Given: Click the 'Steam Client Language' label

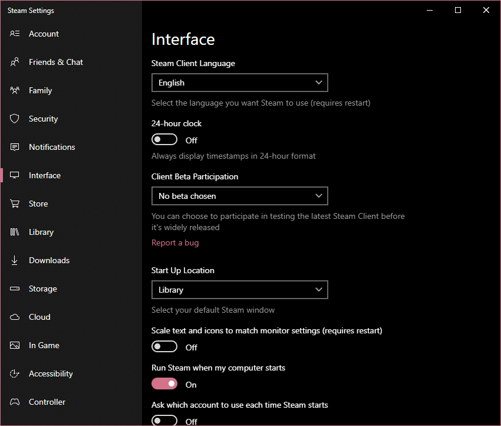Looking at the screenshot, I should (x=193, y=63).
